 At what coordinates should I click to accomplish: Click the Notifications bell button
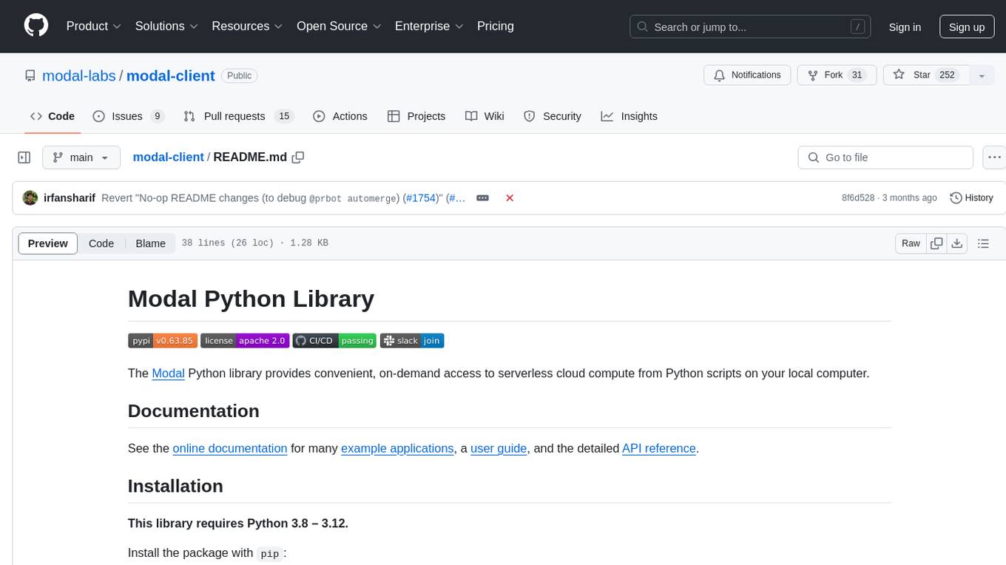747,75
